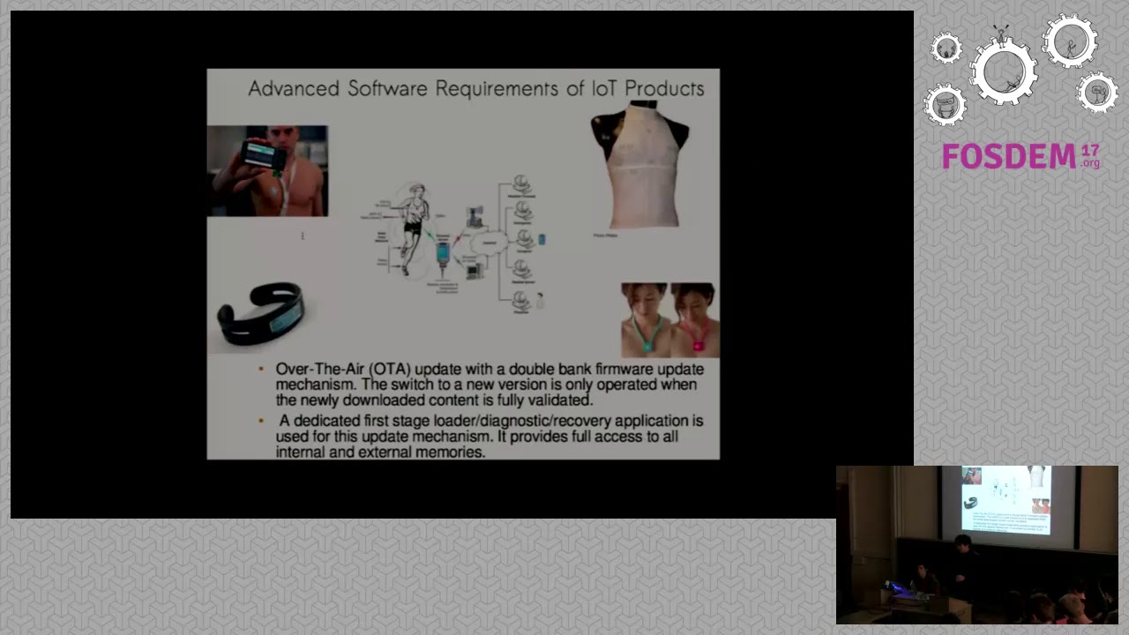Viewport: 1129px width, 635px height.
Task: Click the bottom-left gear in FOSDEM logo
Action: click(946, 105)
